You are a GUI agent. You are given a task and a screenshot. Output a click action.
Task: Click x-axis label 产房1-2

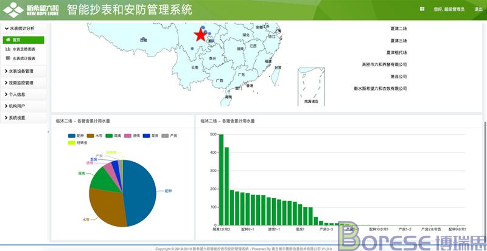pos(405,229)
